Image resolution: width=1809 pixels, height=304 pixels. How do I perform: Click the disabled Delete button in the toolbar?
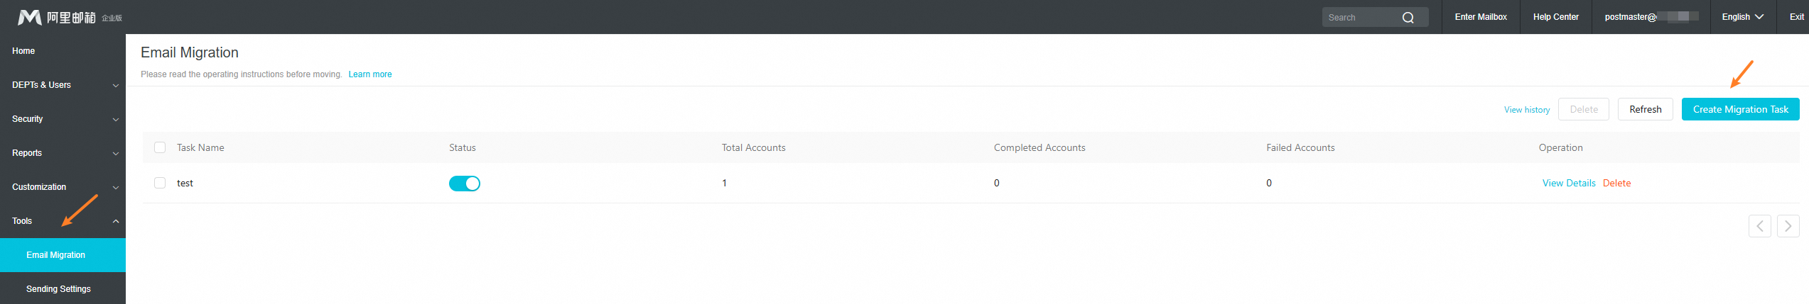(x=1584, y=109)
